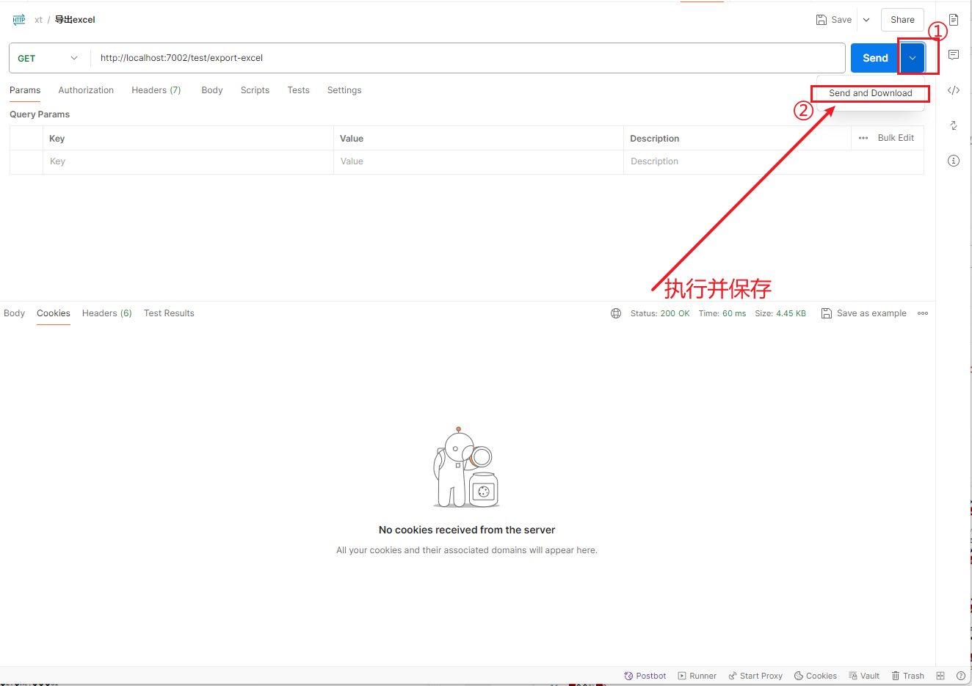The height and width of the screenshot is (686, 972).
Task: Open Vault in the footer
Action: coord(864,676)
